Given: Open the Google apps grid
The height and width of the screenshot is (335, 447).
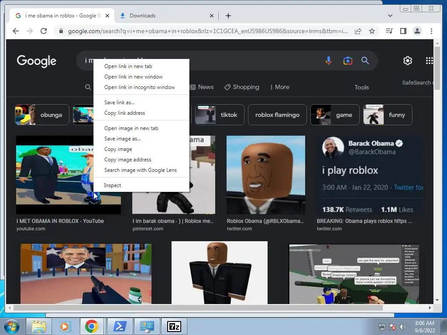Looking at the screenshot, I should coord(430,60).
